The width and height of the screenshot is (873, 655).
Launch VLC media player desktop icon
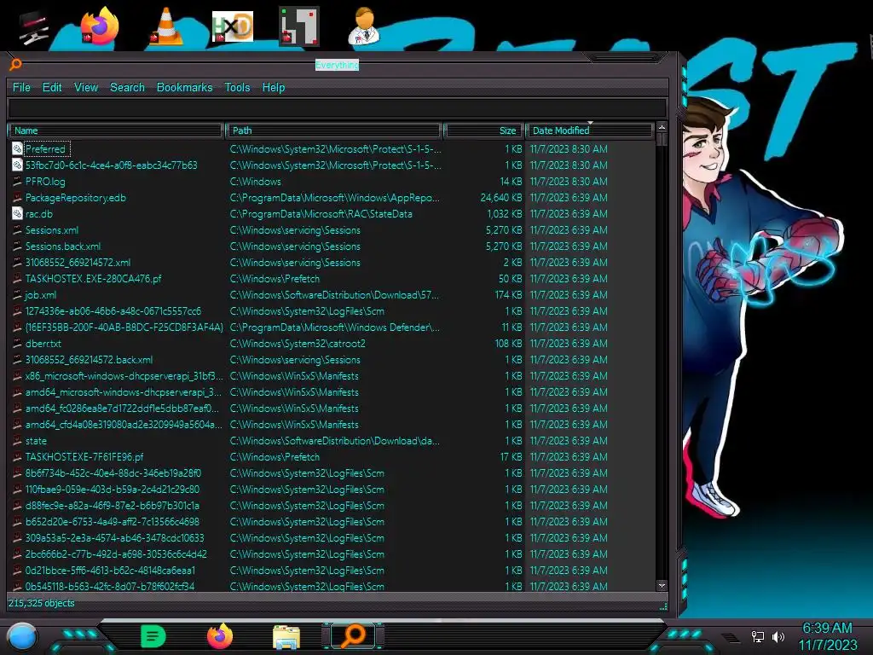tap(166, 26)
